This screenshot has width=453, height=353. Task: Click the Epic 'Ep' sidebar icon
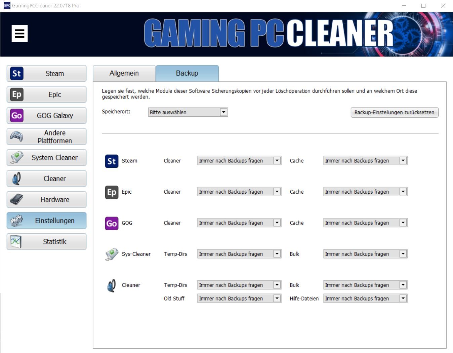pyautogui.click(x=16, y=94)
